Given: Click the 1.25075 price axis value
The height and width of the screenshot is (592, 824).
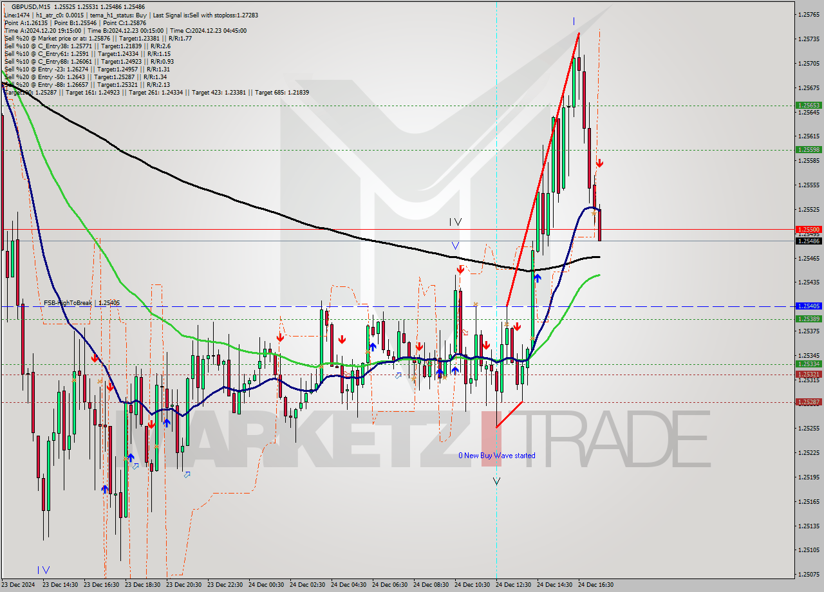Looking at the screenshot, I should (809, 574).
